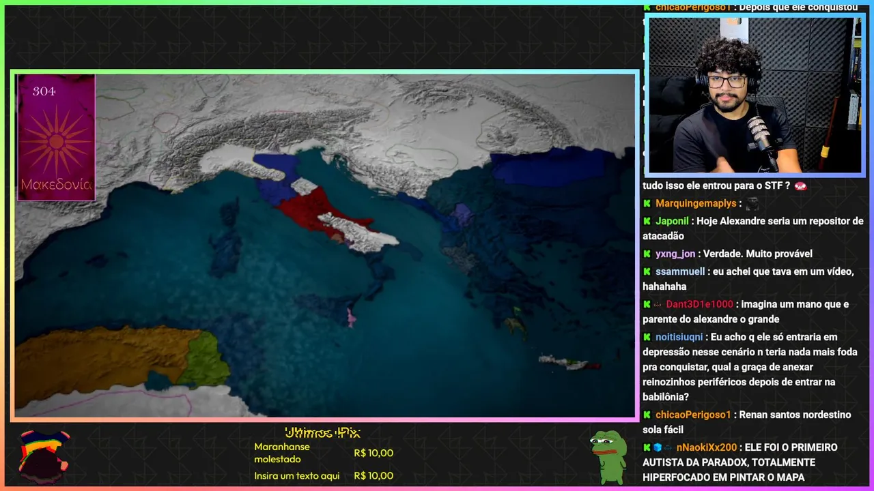Click the streamer webcam feed
Image resolution: width=874 pixels, height=491 pixels.
[755, 95]
